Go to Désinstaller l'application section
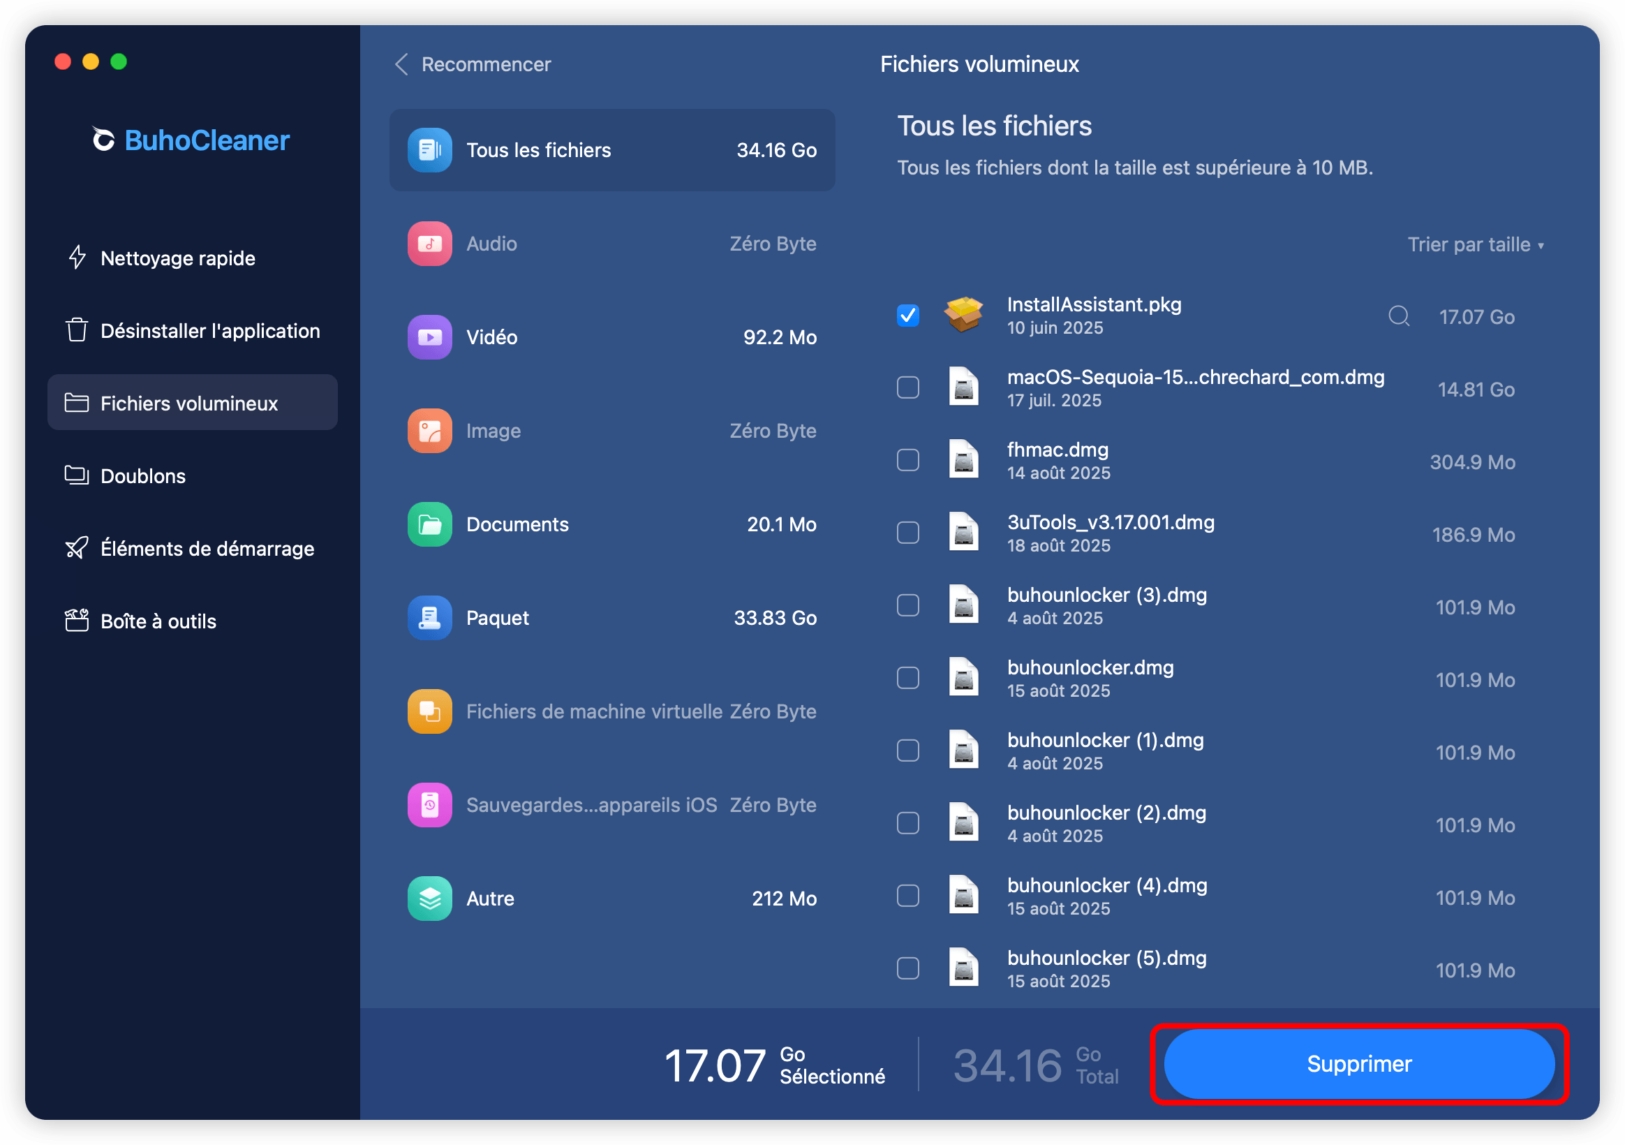1625x1145 pixels. coord(193,330)
